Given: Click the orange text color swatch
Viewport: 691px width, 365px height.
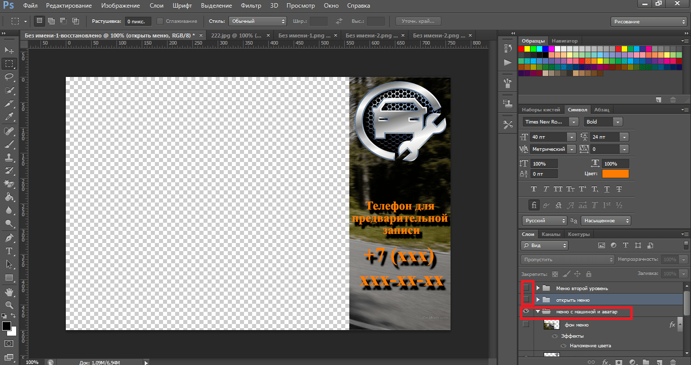Looking at the screenshot, I should (x=615, y=174).
